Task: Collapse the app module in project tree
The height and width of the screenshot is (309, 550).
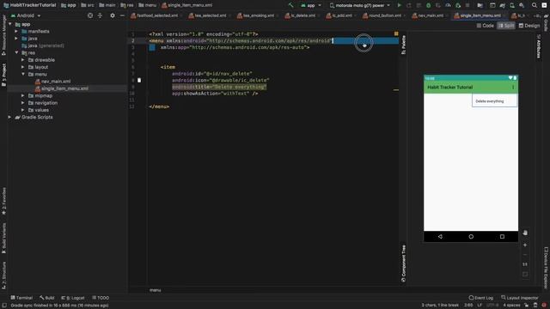Action: click(x=10, y=24)
